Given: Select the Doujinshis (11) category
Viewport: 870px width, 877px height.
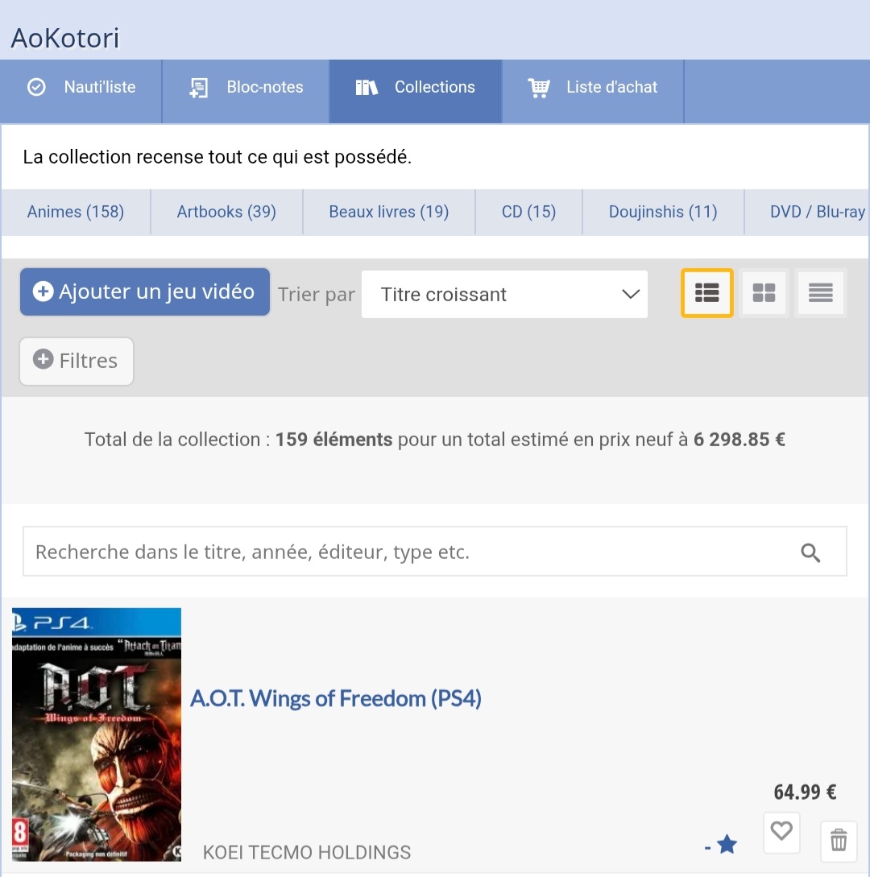Looking at the screenshot, I should [663, 212].
